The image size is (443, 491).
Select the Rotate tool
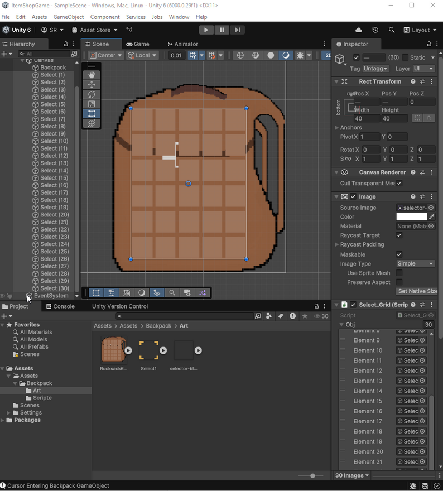(x=92, y=94)
